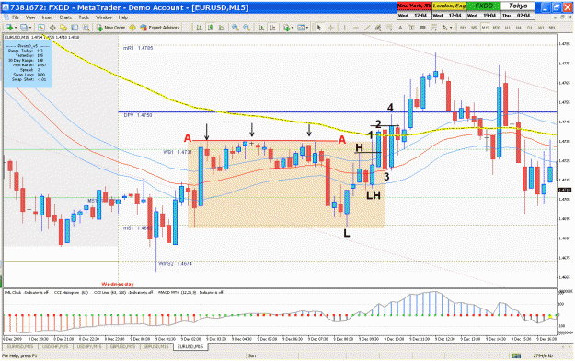Click the New York clock panel

[414, 11]
